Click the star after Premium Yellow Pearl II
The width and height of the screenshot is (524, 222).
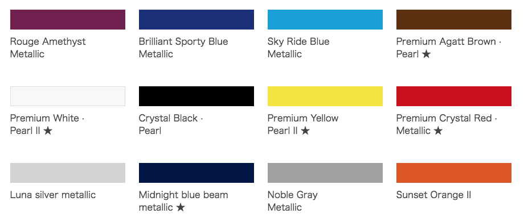click(305, 131)
